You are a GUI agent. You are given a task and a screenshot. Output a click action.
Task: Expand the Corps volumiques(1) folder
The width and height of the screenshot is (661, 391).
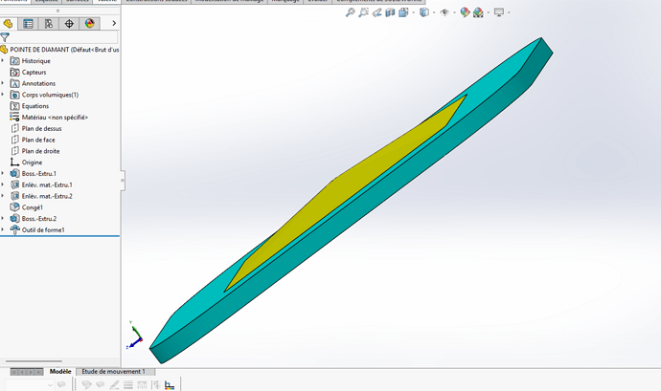[3, 95]
